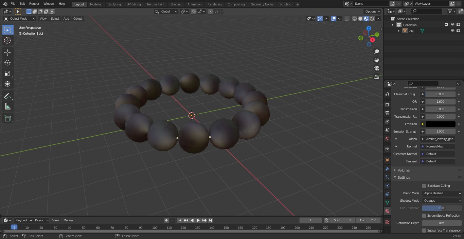Open the Object properties tab
This screenshot has height=239, width=464.
(387, 160)
